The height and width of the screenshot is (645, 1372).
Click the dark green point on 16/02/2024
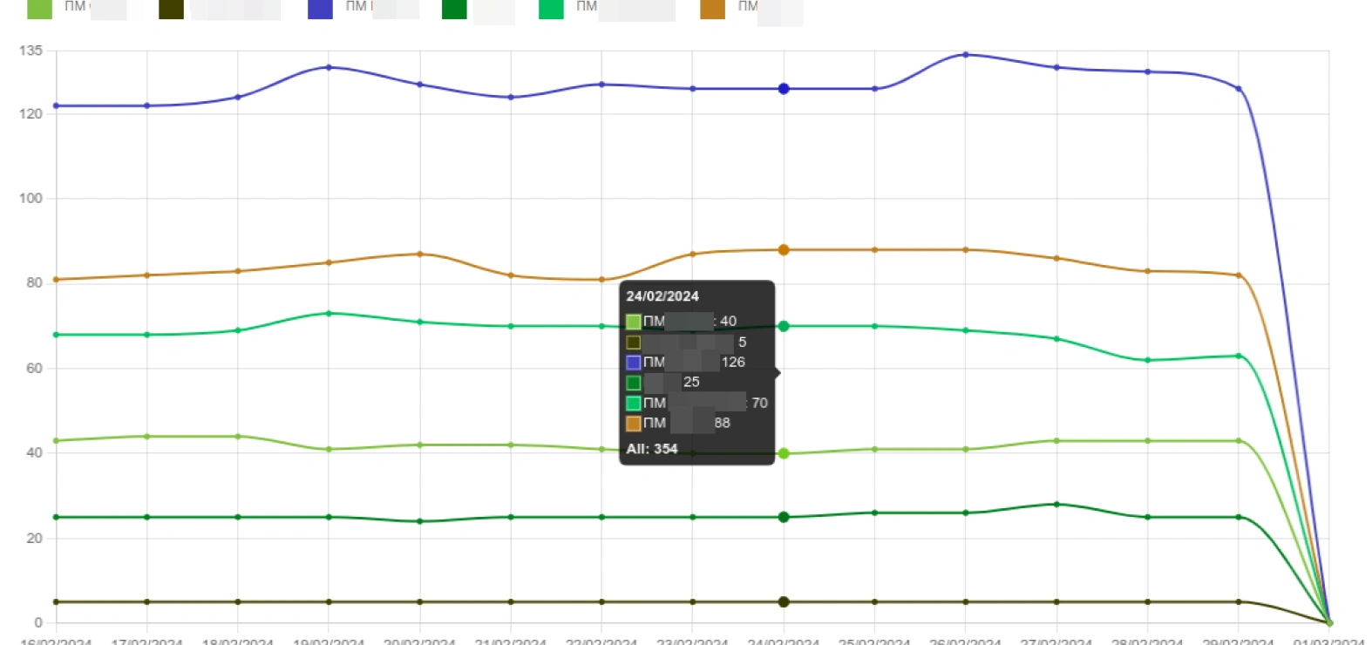point(57,517)
